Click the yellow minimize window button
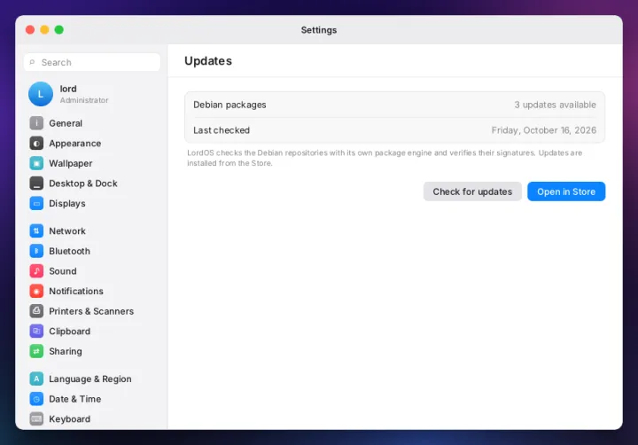The width and height of the screenshot is (638, 445). (45, 30)
